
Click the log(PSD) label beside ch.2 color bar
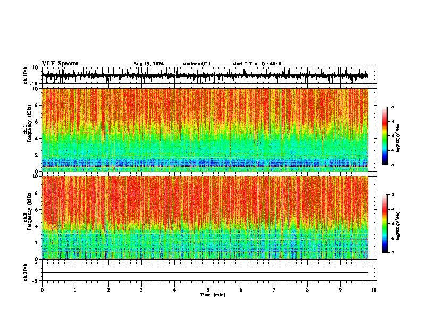click(x=398, y=226)
